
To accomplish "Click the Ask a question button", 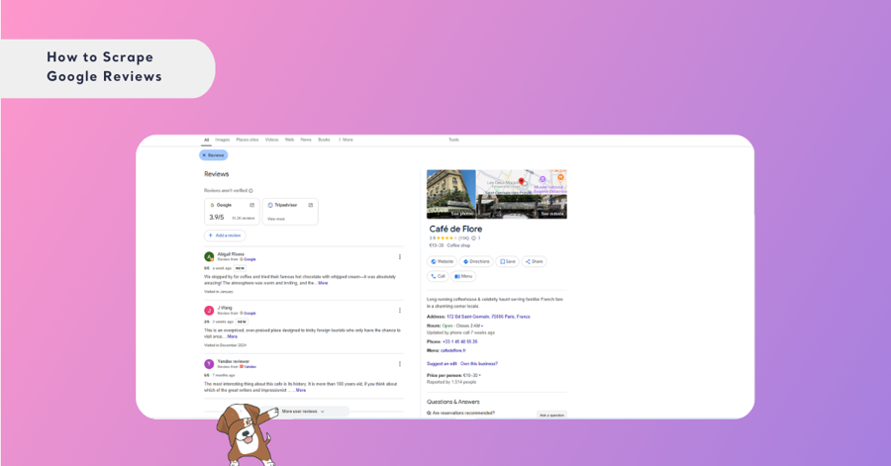I will pos(551,415).
